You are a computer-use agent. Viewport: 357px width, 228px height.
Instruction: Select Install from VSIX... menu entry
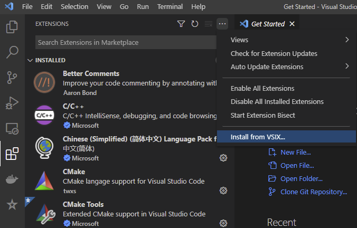tap(258, 137)
